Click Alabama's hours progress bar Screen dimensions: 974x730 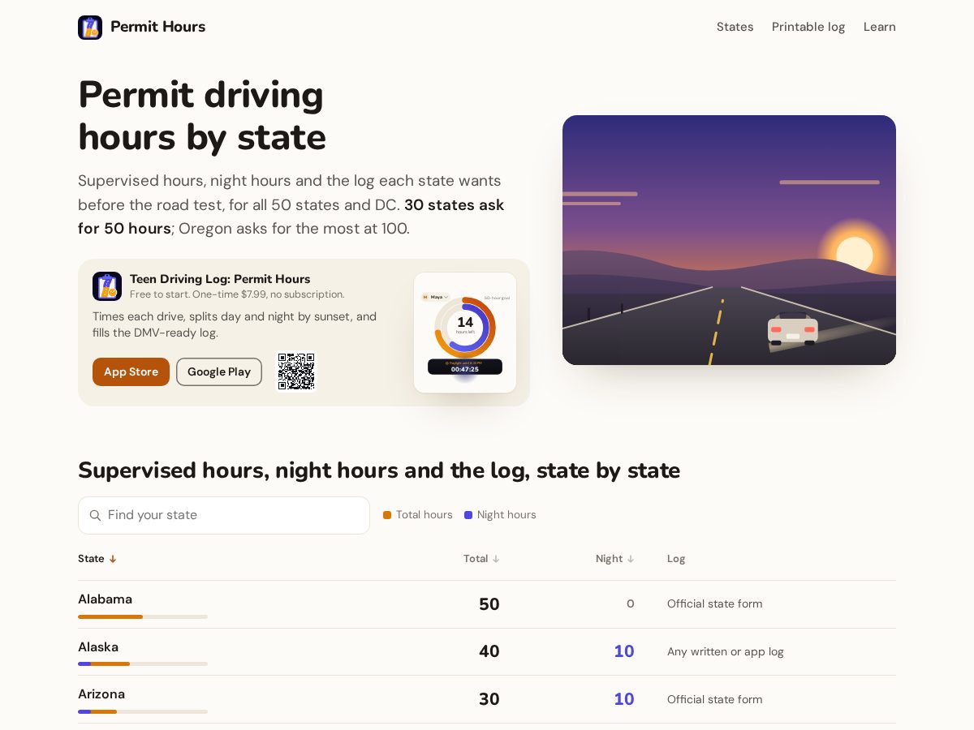tap(143, 616)
